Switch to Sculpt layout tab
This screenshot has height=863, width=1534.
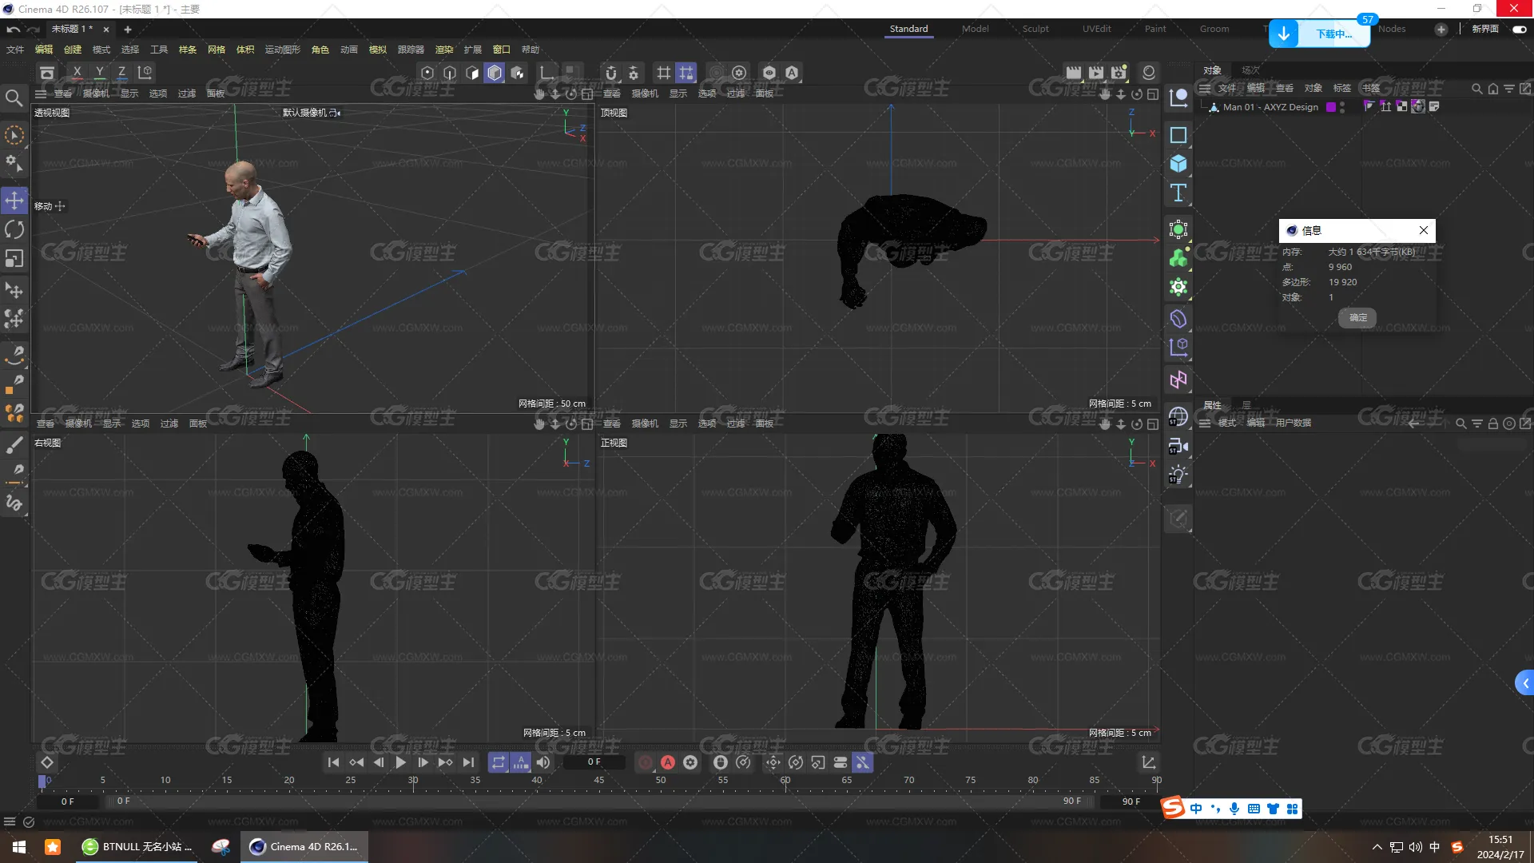pyautogui.click(x=1035, y=29)
